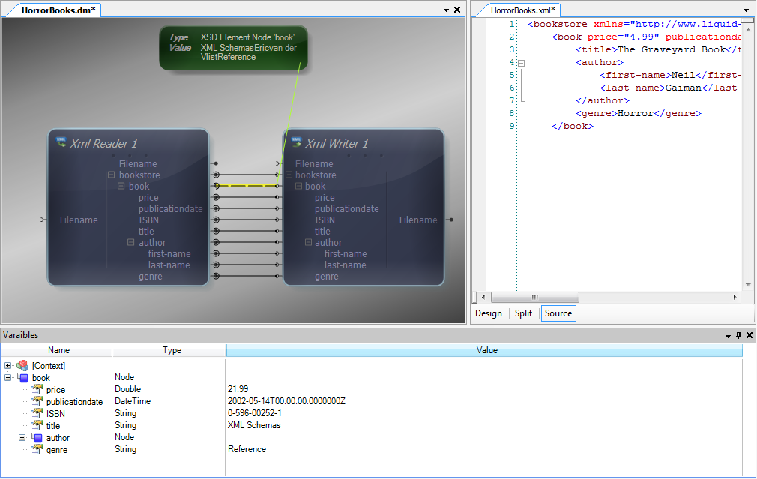The image size is (757, 479).
Task: Sort variables by Type column header
Action: click(x=172, y=350)
